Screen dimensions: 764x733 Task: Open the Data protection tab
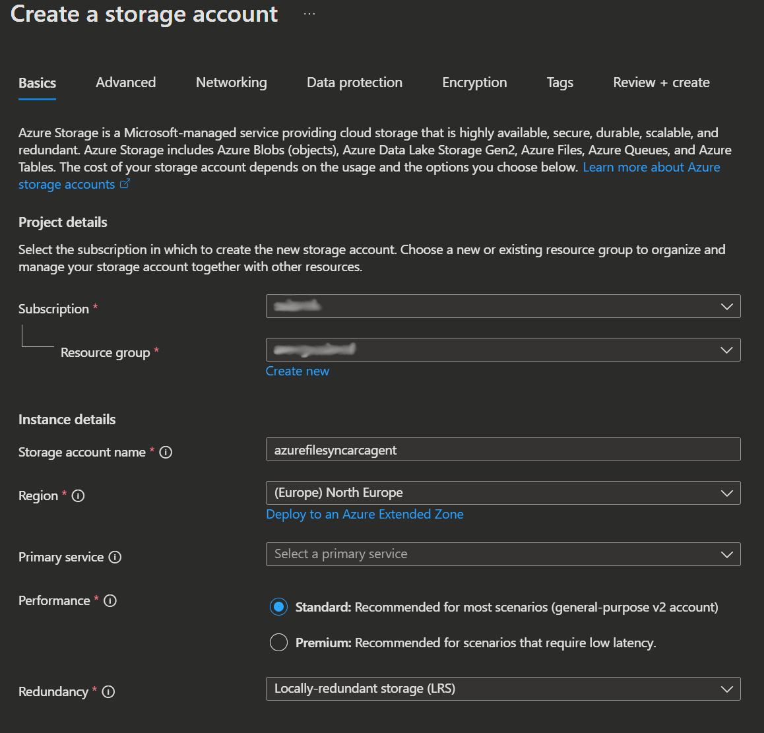point(355,82)
